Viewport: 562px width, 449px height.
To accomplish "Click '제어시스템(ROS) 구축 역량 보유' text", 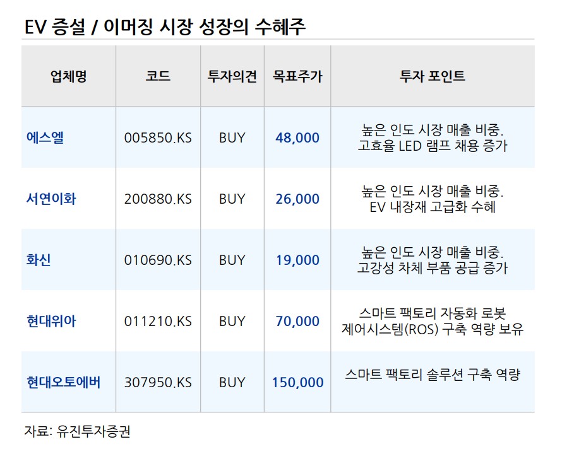I will [433, 329].
